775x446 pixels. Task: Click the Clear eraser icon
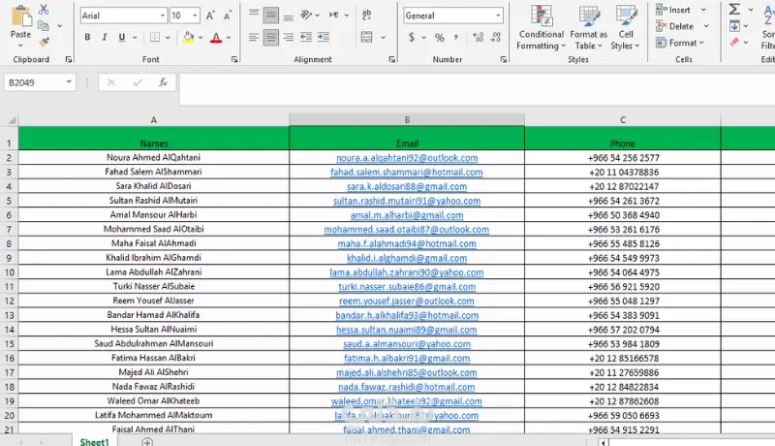point(734,43)
